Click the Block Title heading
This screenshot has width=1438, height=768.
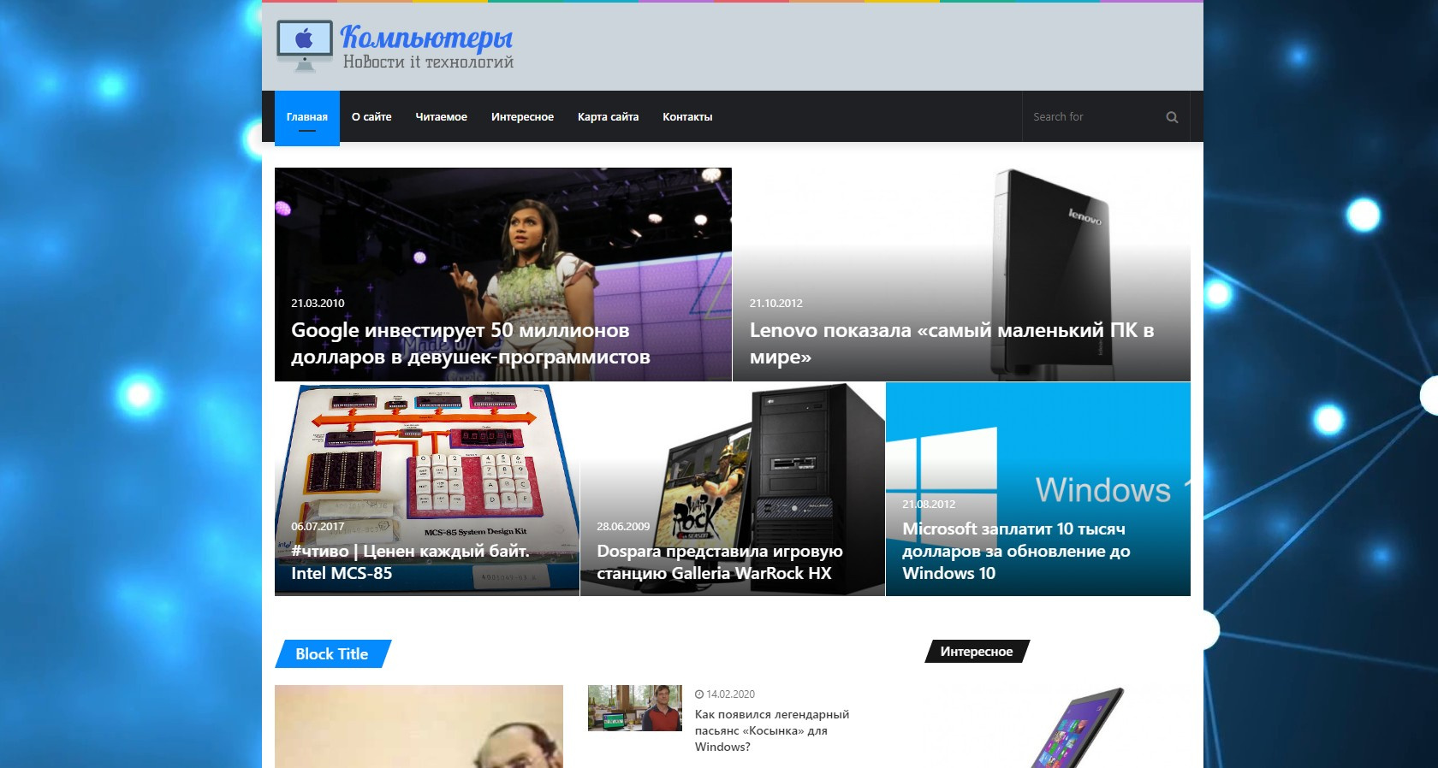pyautogui.click(x=332, y=654)
